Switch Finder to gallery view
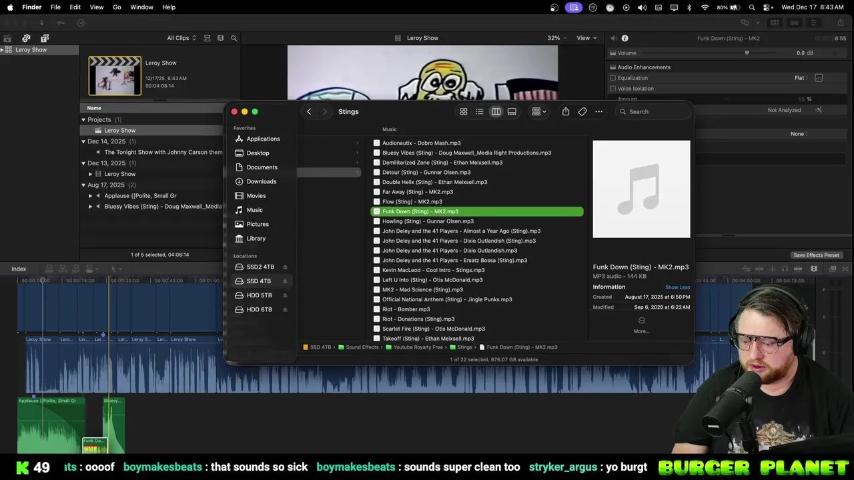This screenshot has width=854, height=480. pos(512,111)
